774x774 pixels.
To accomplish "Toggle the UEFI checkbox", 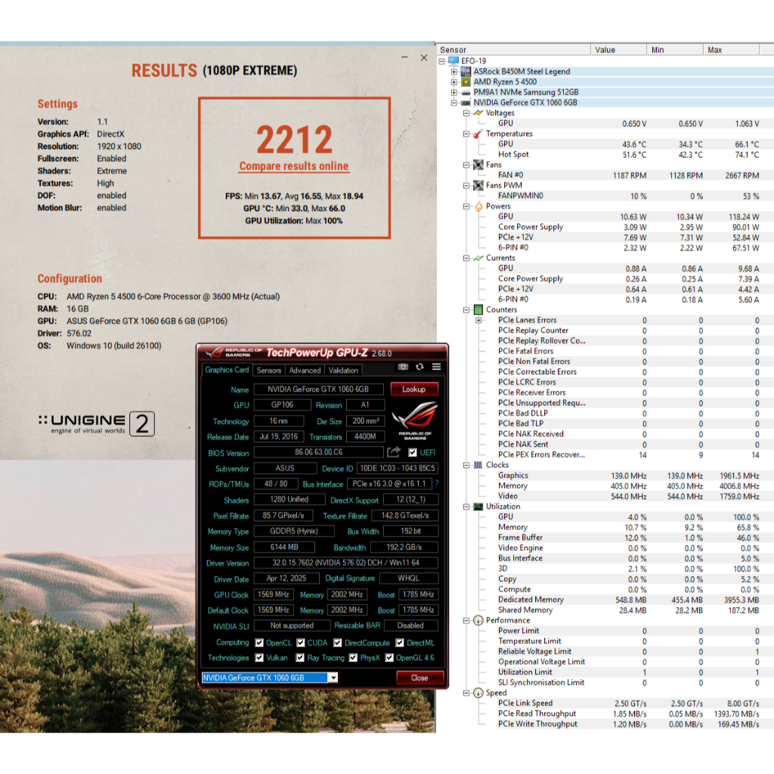I will pos(413,453).
